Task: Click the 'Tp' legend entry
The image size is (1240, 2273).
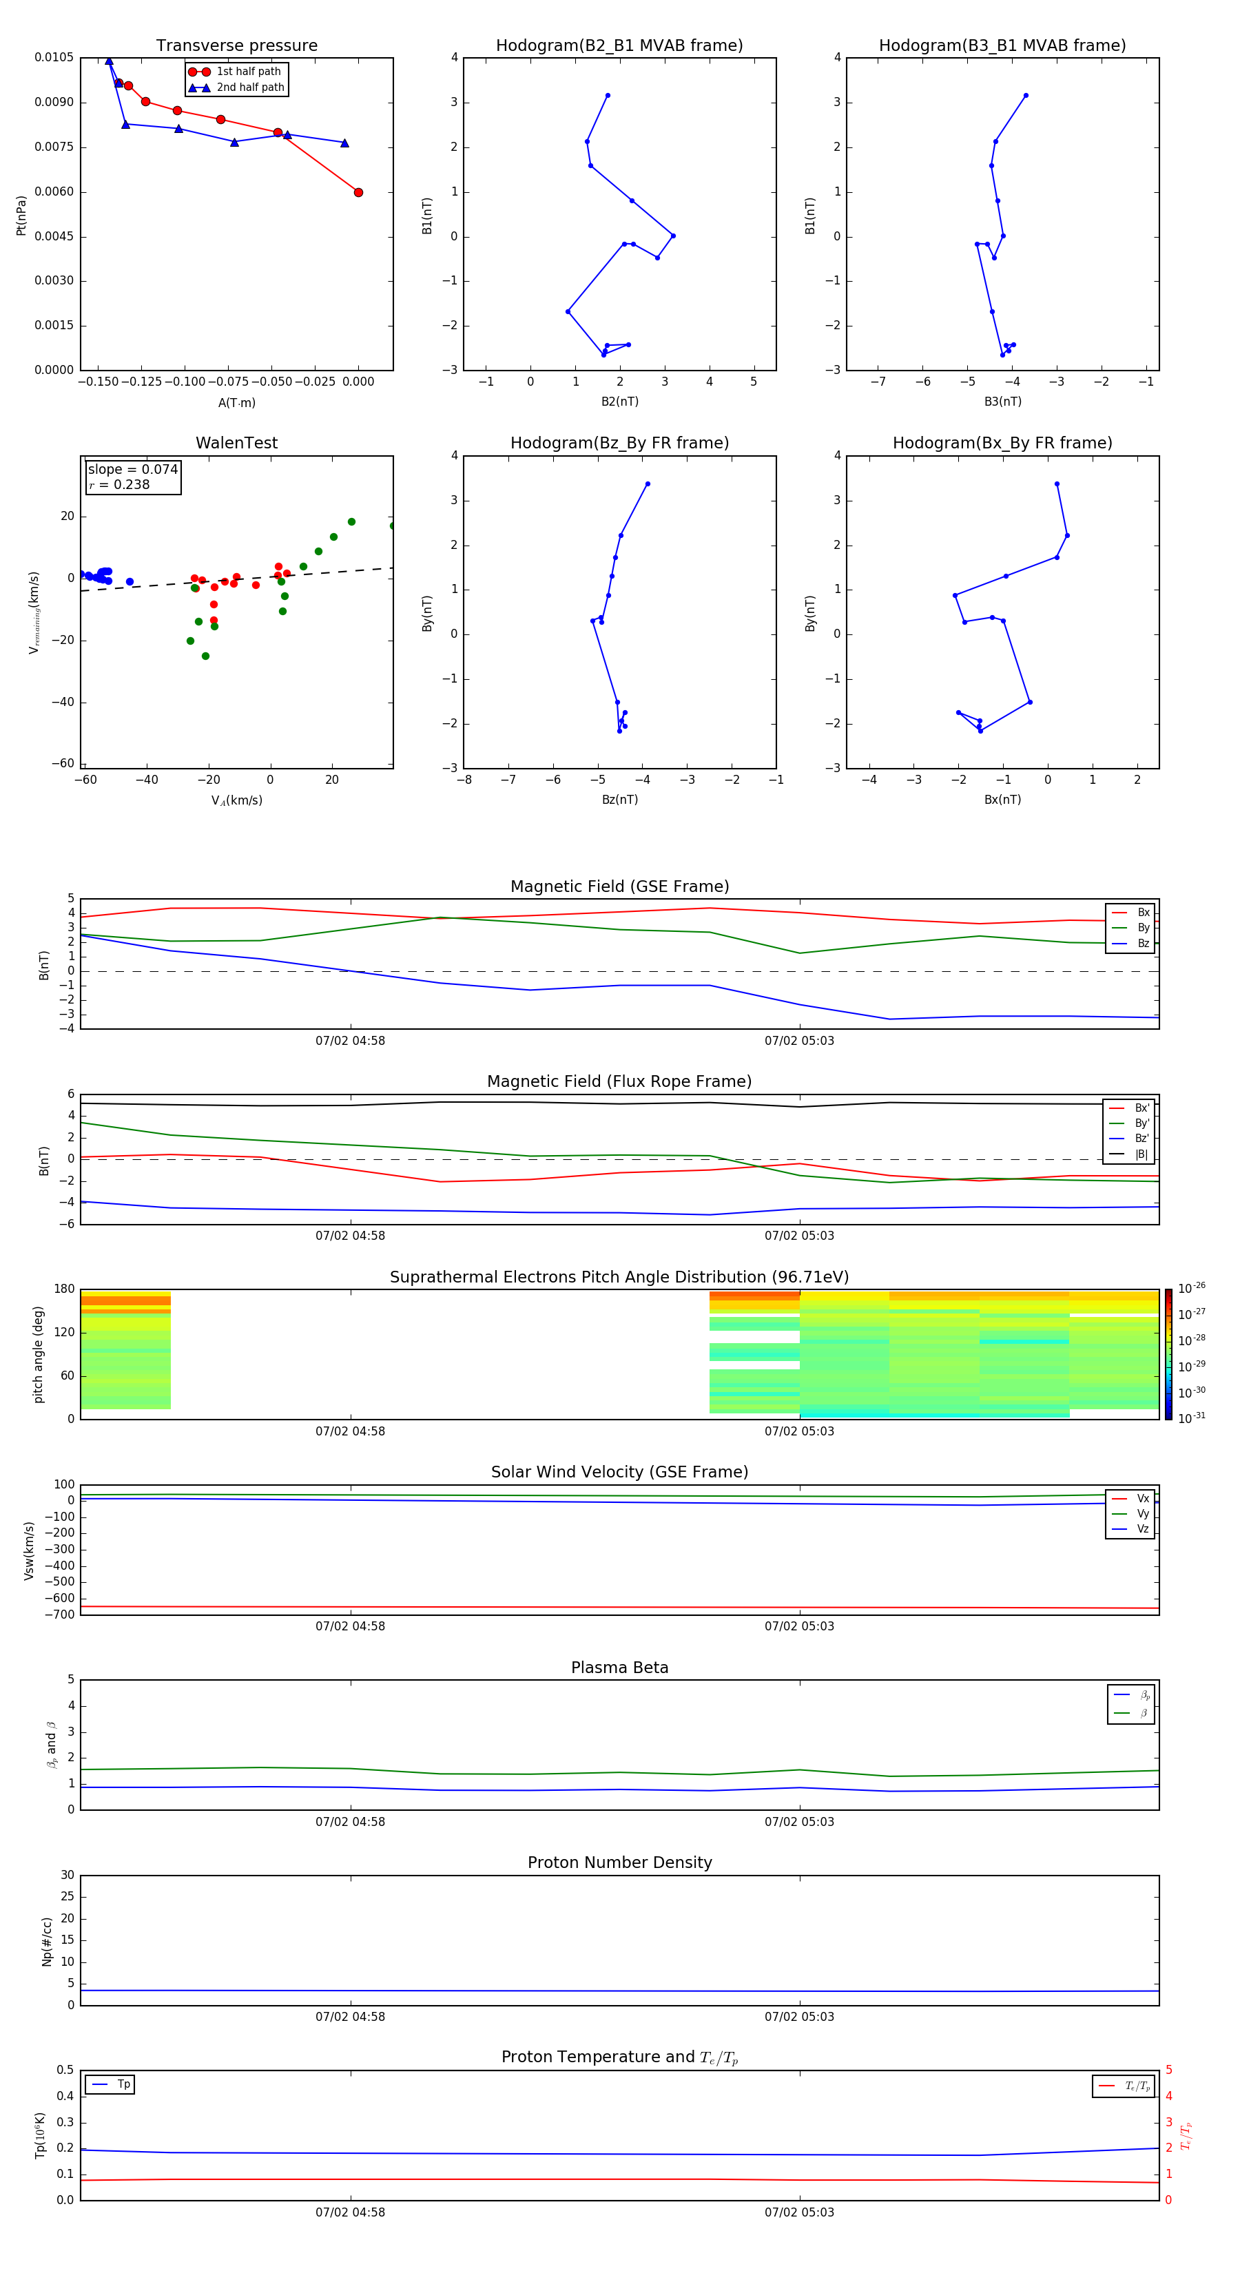Action: pyautogui.click(x=110, y=2084)
